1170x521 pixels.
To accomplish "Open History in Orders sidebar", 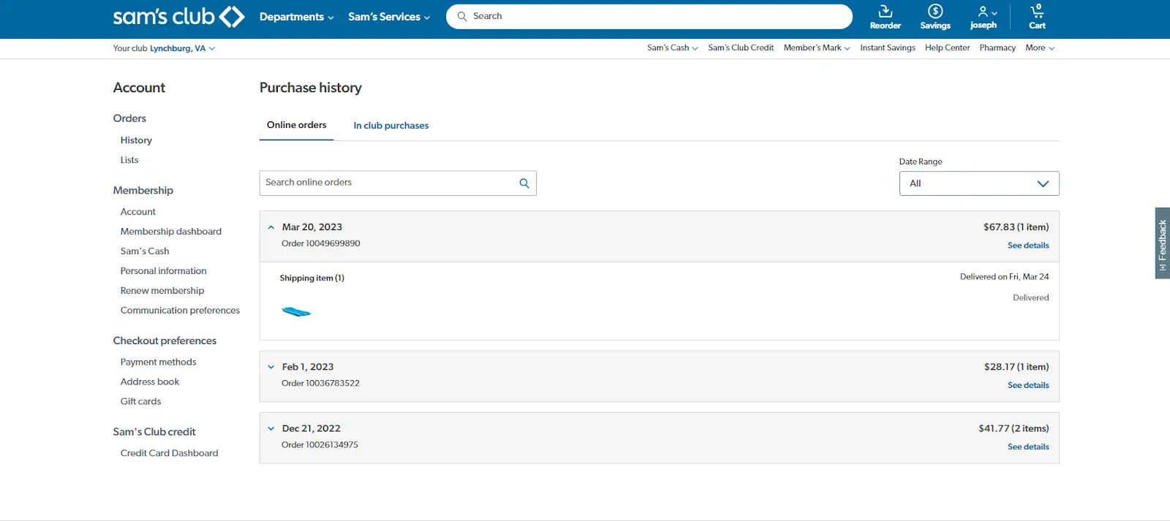I will [136, 140].
